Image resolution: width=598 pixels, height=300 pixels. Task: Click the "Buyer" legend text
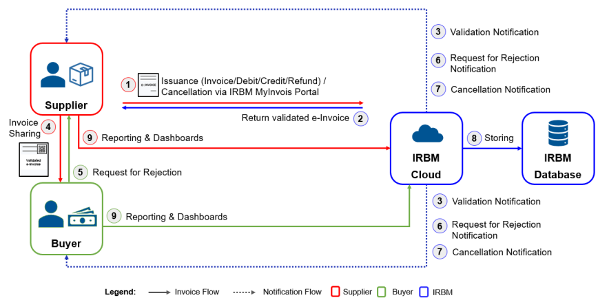[402, 292]
